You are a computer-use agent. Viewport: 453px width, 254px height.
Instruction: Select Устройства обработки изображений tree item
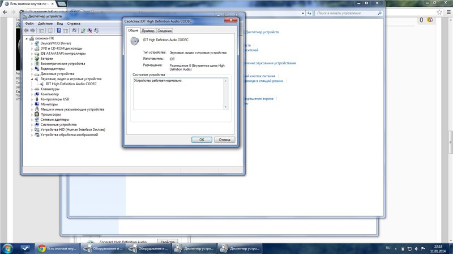(x=69, y=135)
